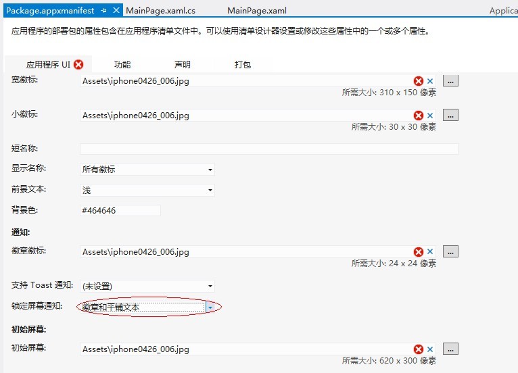
Task: Click error icon in 小徽标 row
Action: click(x=418, y=115)
